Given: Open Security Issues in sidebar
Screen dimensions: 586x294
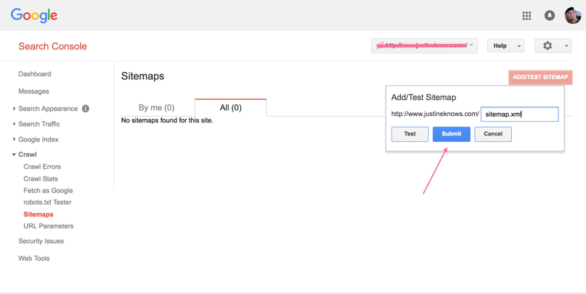Looking at the screenshot, I should 41,241.
